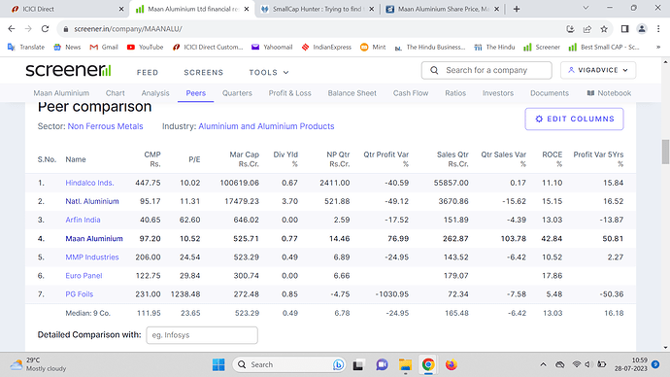Open the IndianExpress bookmark

326,47
